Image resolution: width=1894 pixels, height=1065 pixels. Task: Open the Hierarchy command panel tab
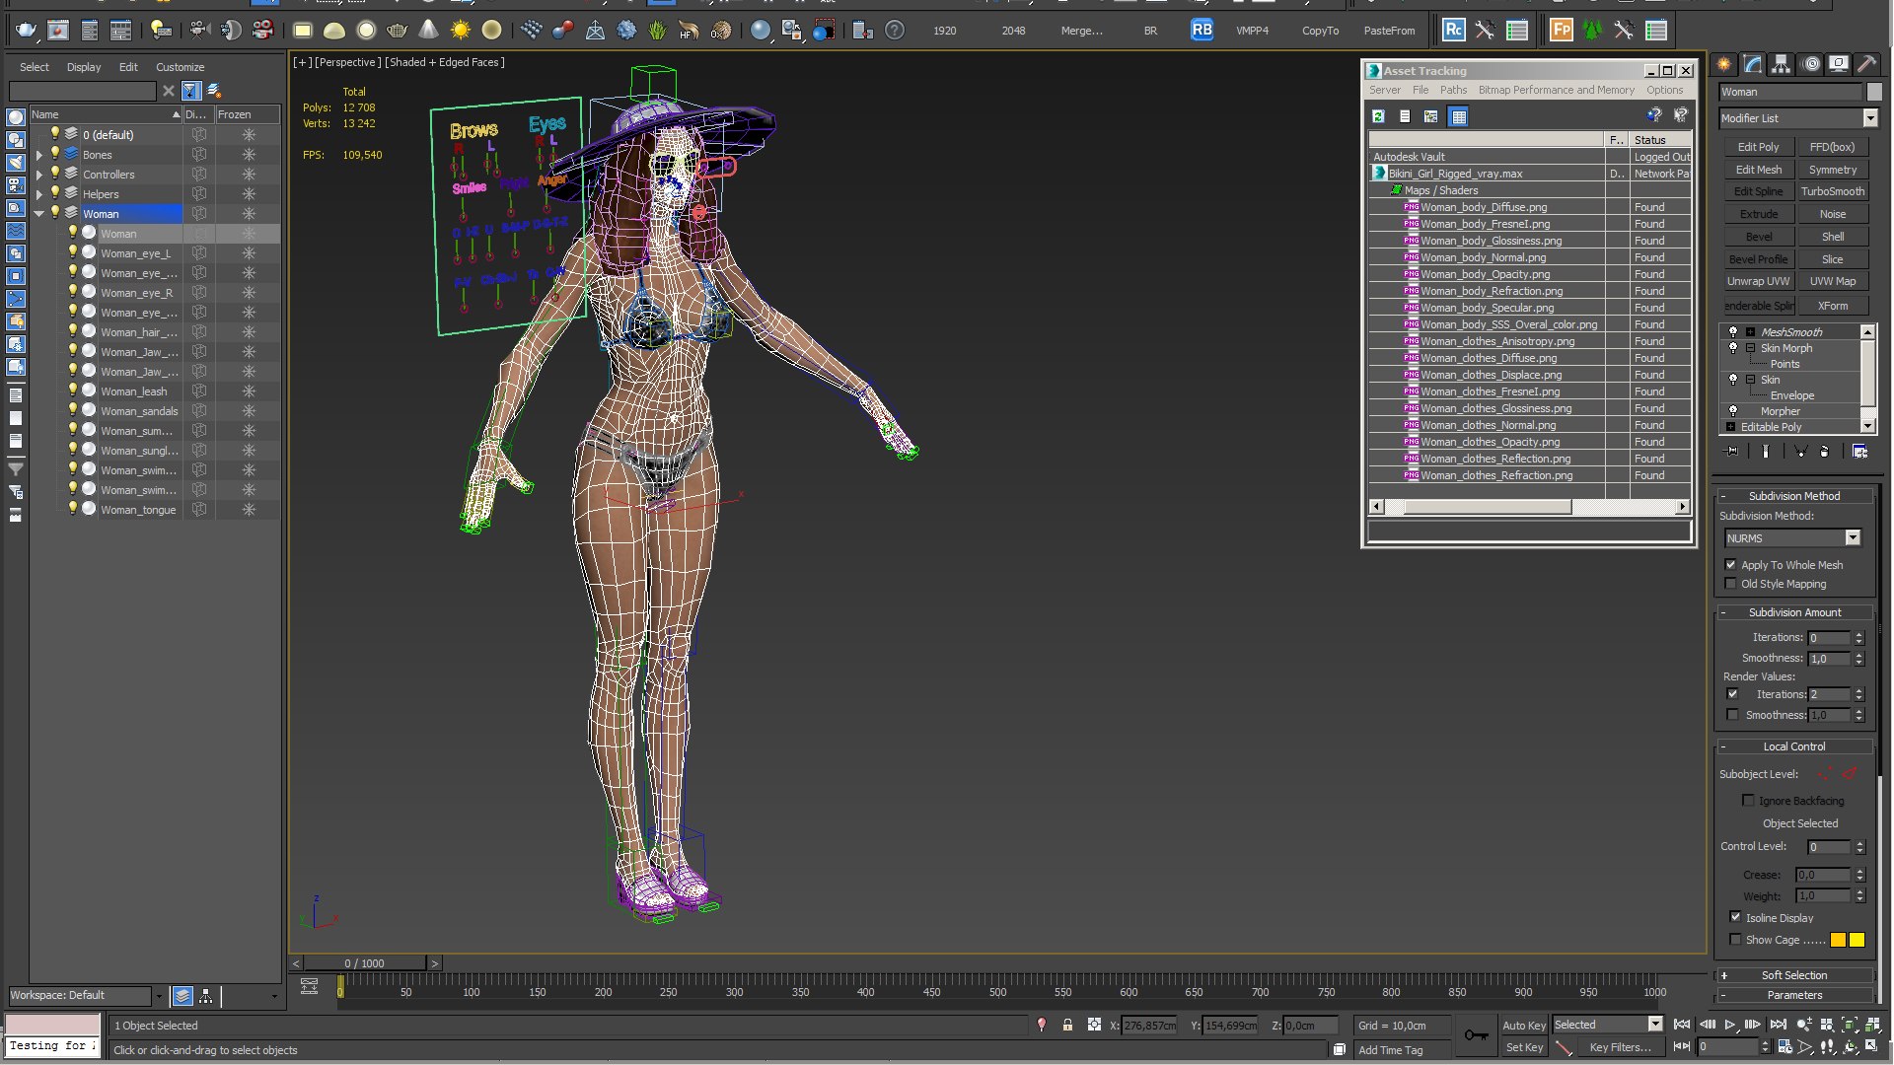pyautogui.click(x=1781, y=64)
